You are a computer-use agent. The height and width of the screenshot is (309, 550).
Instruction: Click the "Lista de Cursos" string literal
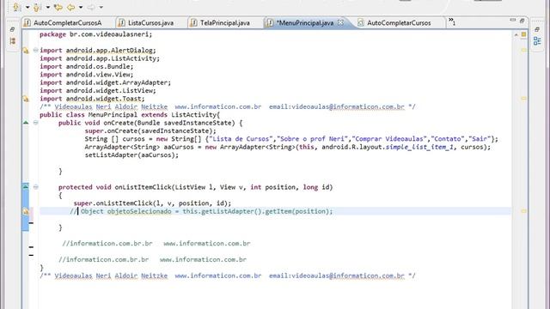click(241, 139)
